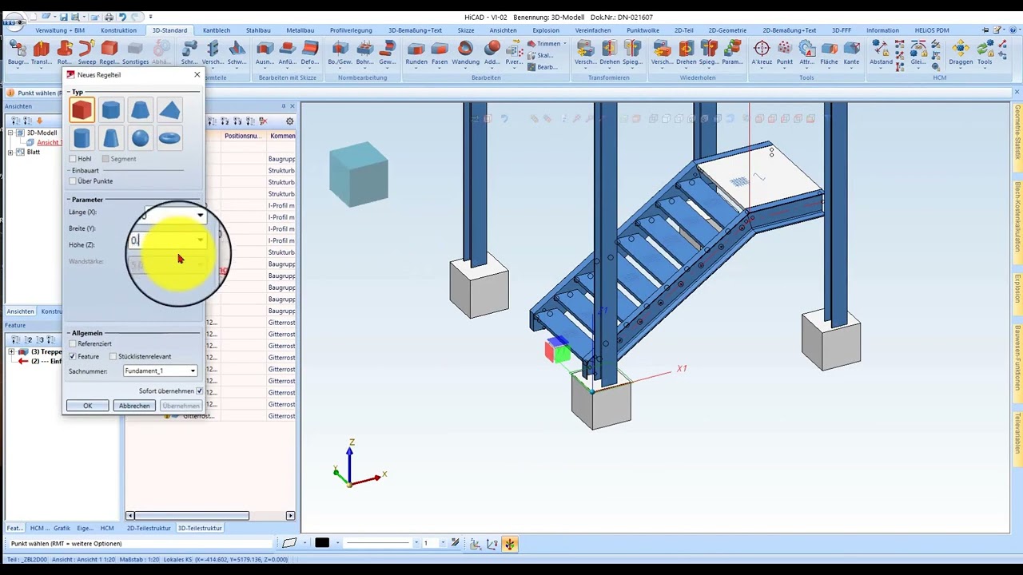
Task: Click the Abbrechen button
Action: pyautogui.click(x=134, y=406)
